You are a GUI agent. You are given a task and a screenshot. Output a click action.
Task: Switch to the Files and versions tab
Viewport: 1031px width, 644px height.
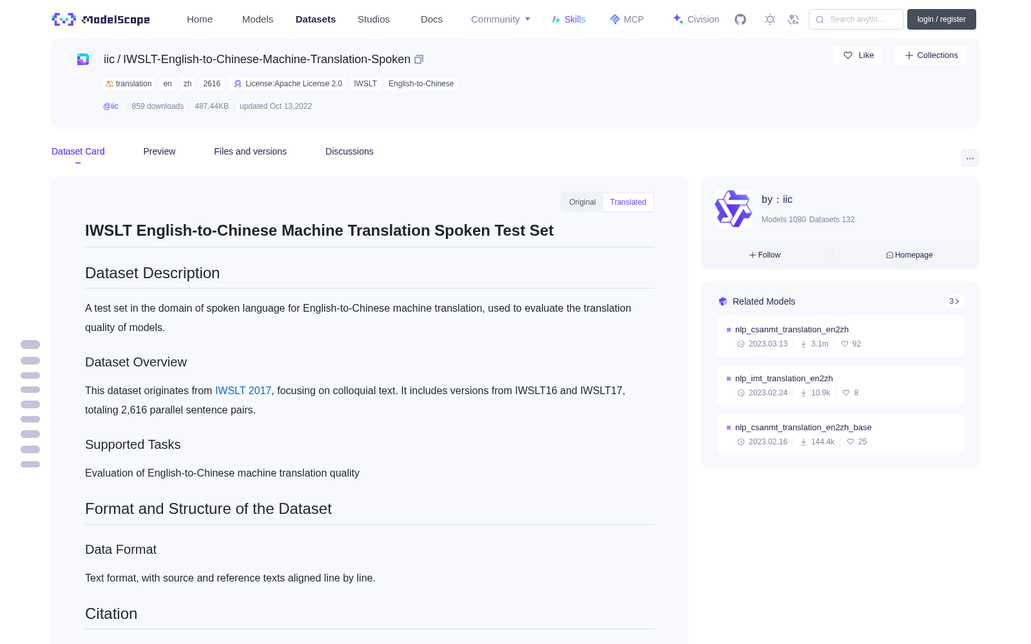tap(250, 151)
